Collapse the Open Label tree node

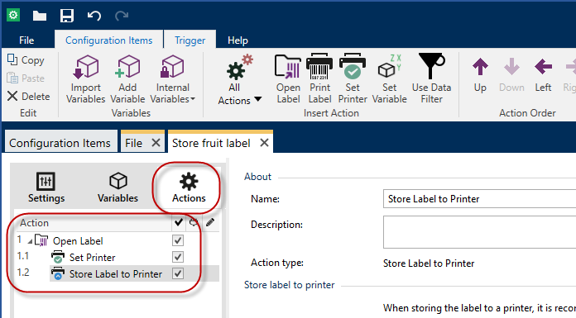pyautogui.click(x=30, y=242)
